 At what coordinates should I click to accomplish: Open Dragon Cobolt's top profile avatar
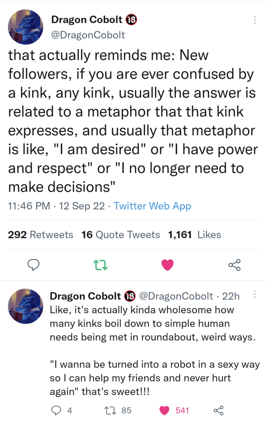coord(26,27)
